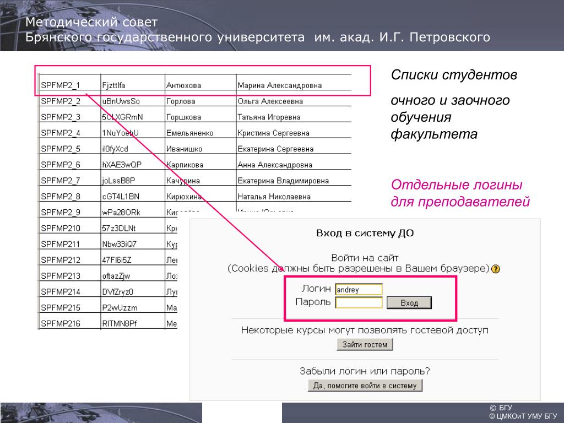Select table cell SPFMP2_5
This screenshot has height=423, width=564.
pos(69,145)
